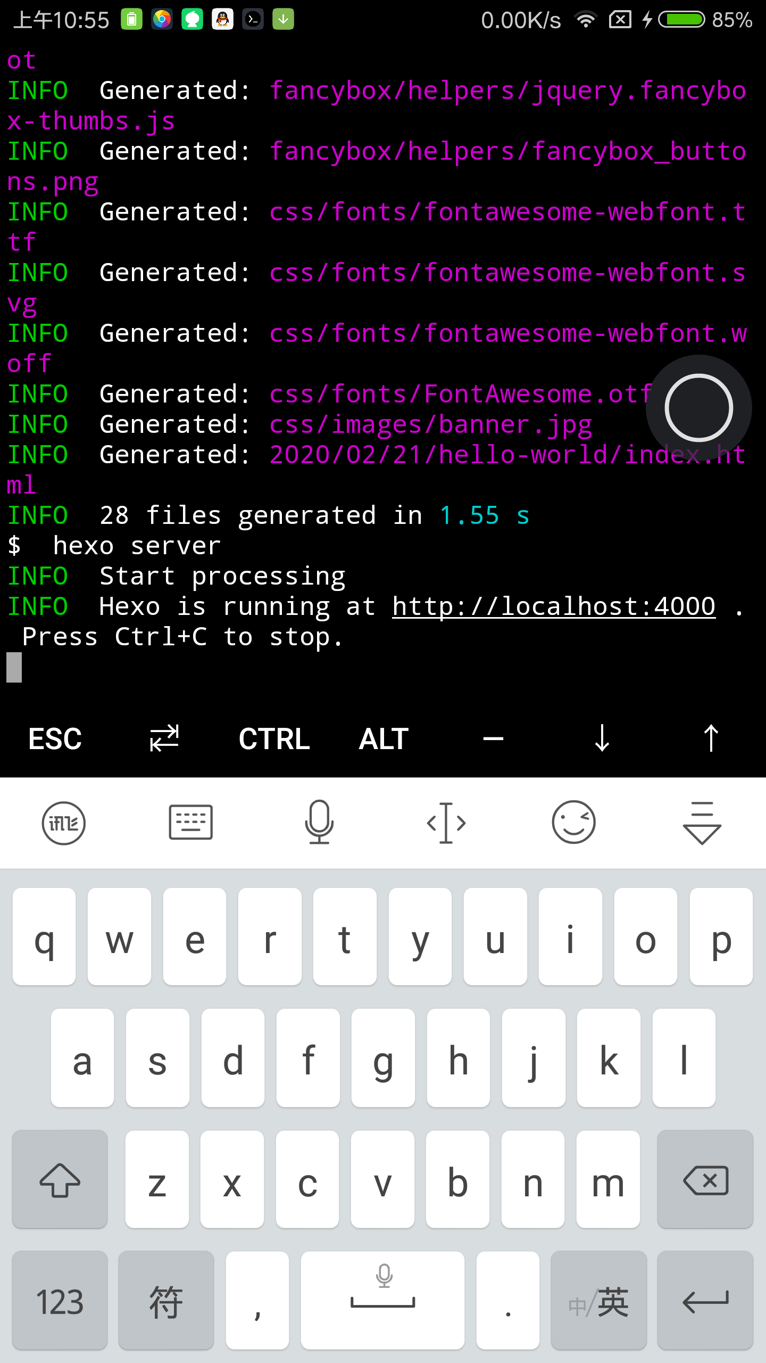Tap the green download notification icon

(x=284, y=20)
